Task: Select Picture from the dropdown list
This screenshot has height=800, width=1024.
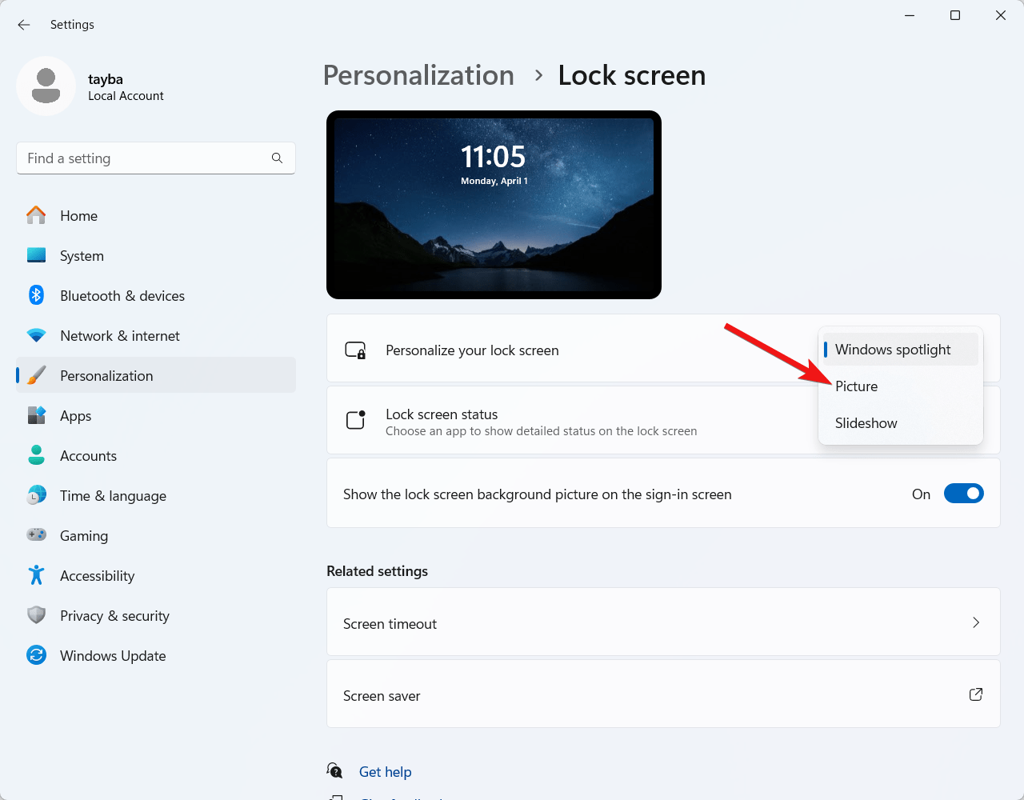Action: tap(856, 386)
